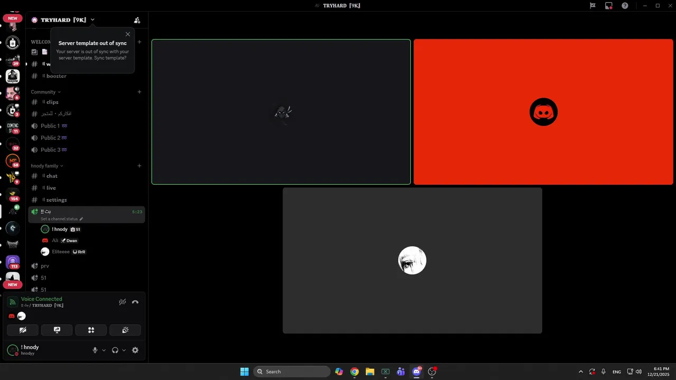Open server with 58 notification badge
This screenshot has width=676, height=380.
pos(13,161)
